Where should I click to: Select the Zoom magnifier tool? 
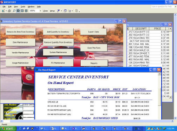point(14,11)
